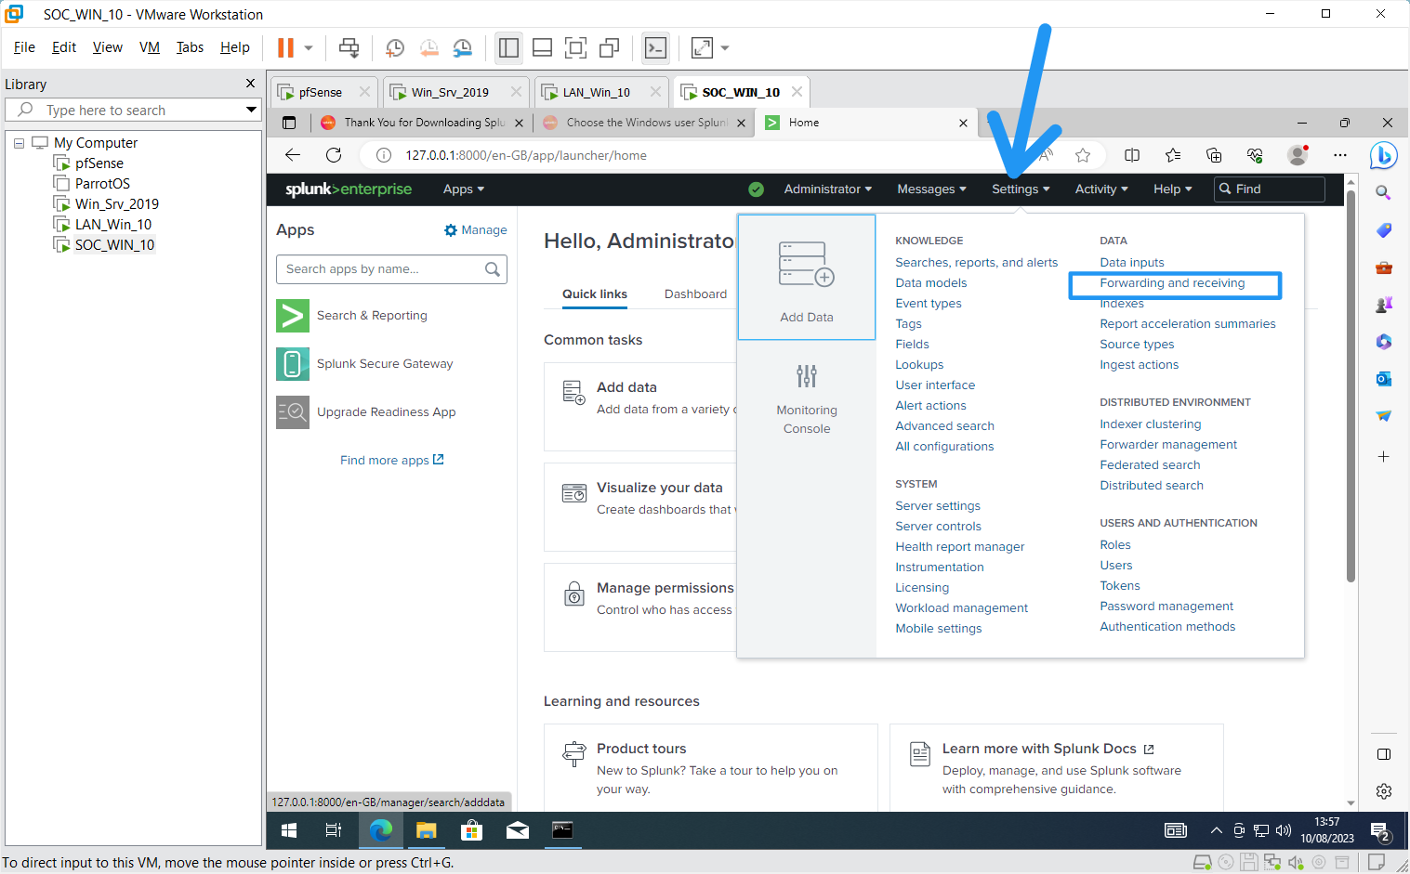1410x874 pixels.
Task: Revert VM to snapshot icon
Action: coord(428,47)
